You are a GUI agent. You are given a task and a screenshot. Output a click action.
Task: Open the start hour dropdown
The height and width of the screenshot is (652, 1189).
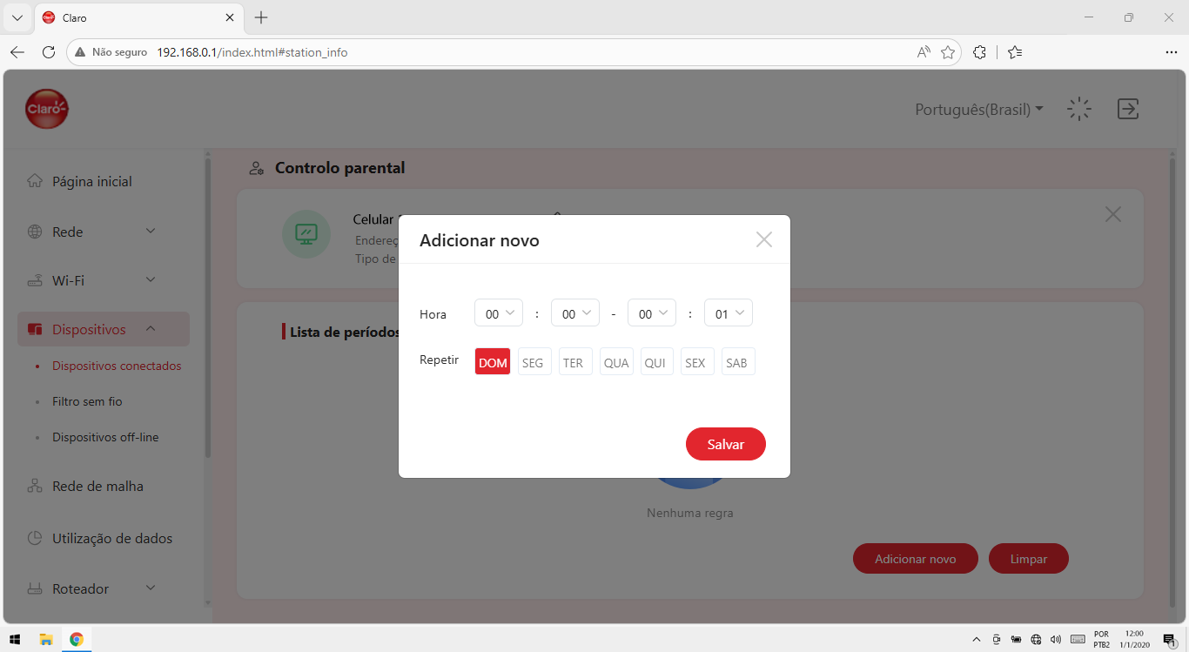[x=499, y=313]
